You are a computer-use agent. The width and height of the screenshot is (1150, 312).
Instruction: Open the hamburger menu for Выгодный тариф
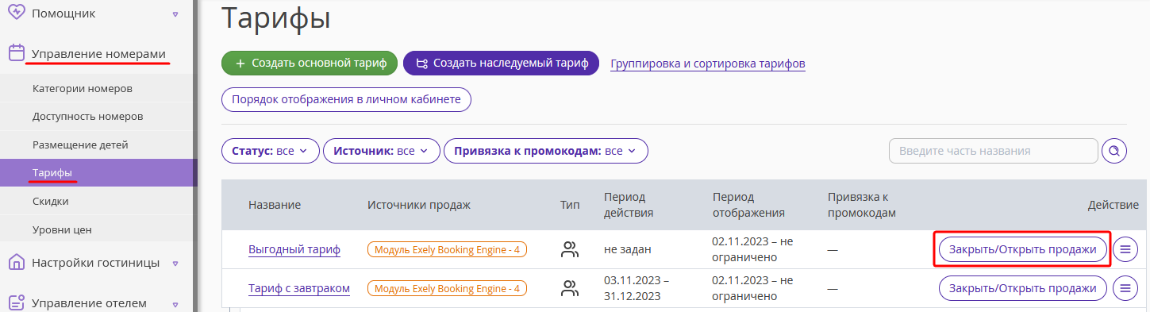pyautogui.click(x=1125, y=249)
